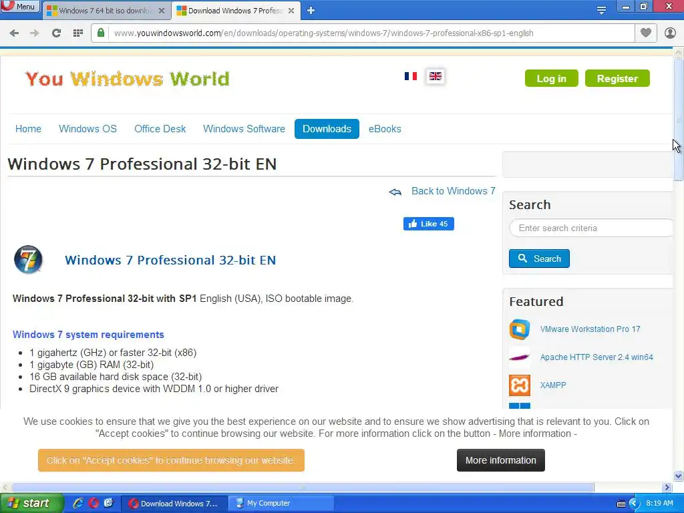The image size is (684, 513).
Task: Click the Windows 7 orb logo image
Action: pyautogui.click(x=28, y=260)
